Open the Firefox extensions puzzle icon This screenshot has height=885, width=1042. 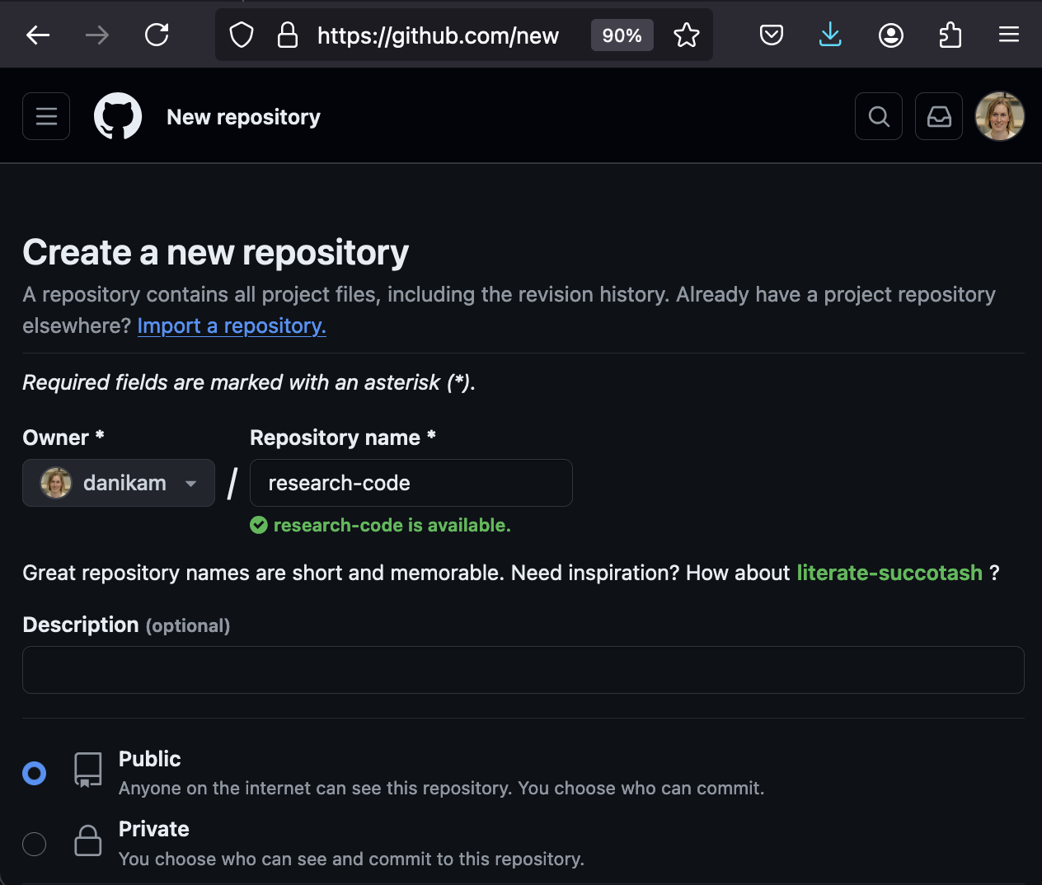point(950,35)
